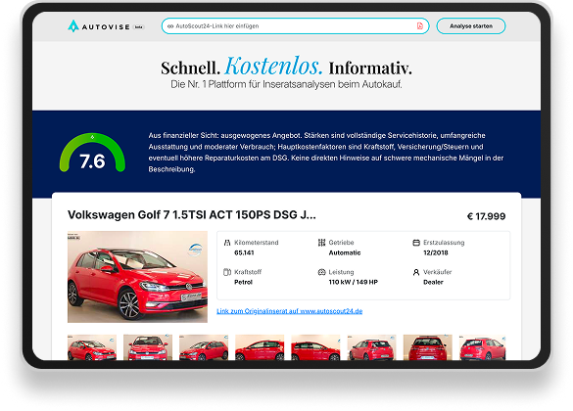Click the Analyse starten button
The image size is (573, 411).
(471, 26)
